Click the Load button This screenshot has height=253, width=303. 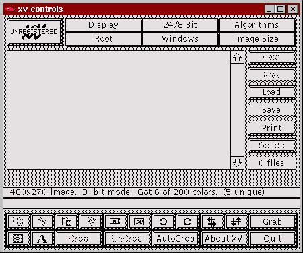(x=272, y=92)
